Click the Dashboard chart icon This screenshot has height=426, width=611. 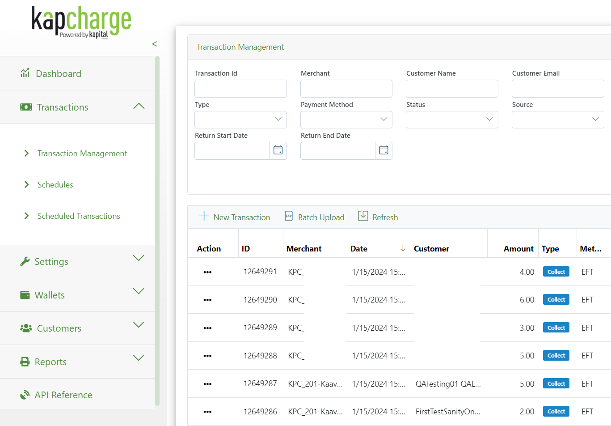click(25, 73)
